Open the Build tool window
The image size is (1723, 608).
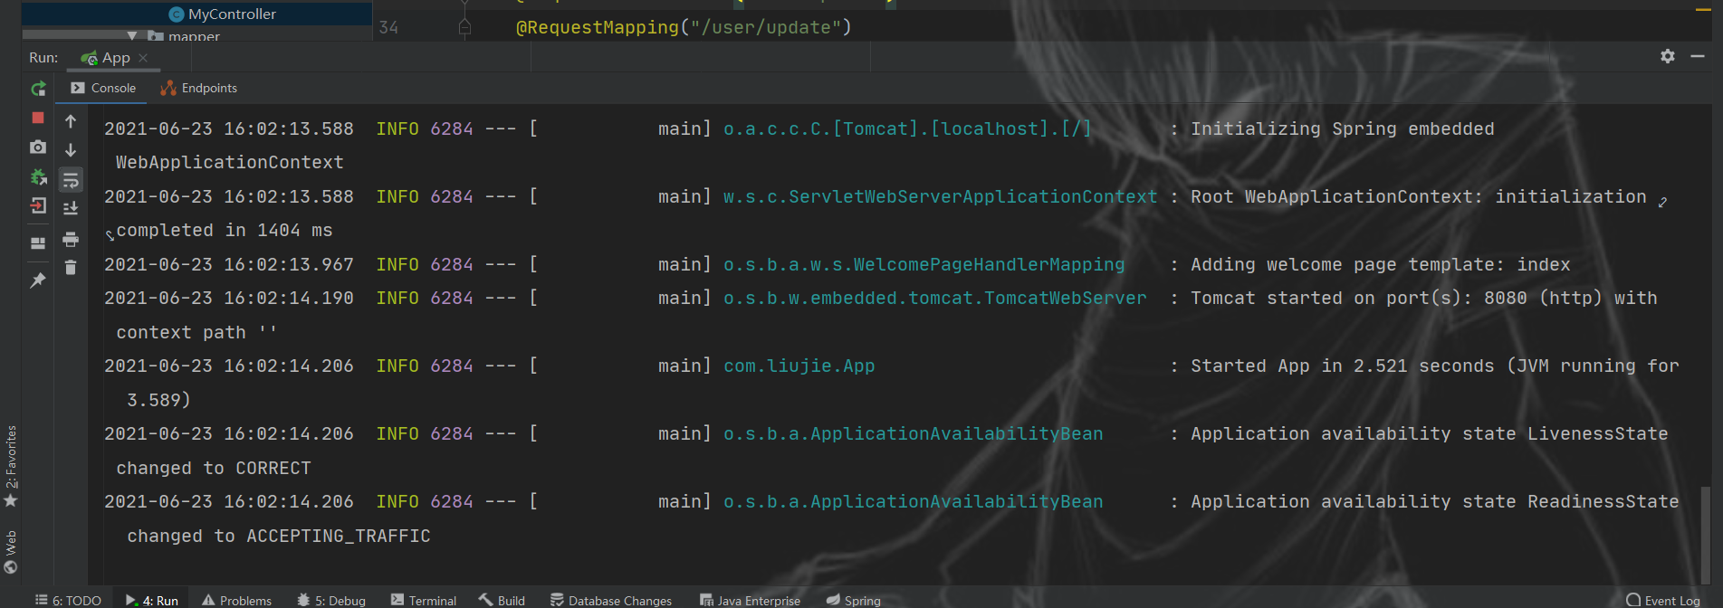[x=502, y=600]
